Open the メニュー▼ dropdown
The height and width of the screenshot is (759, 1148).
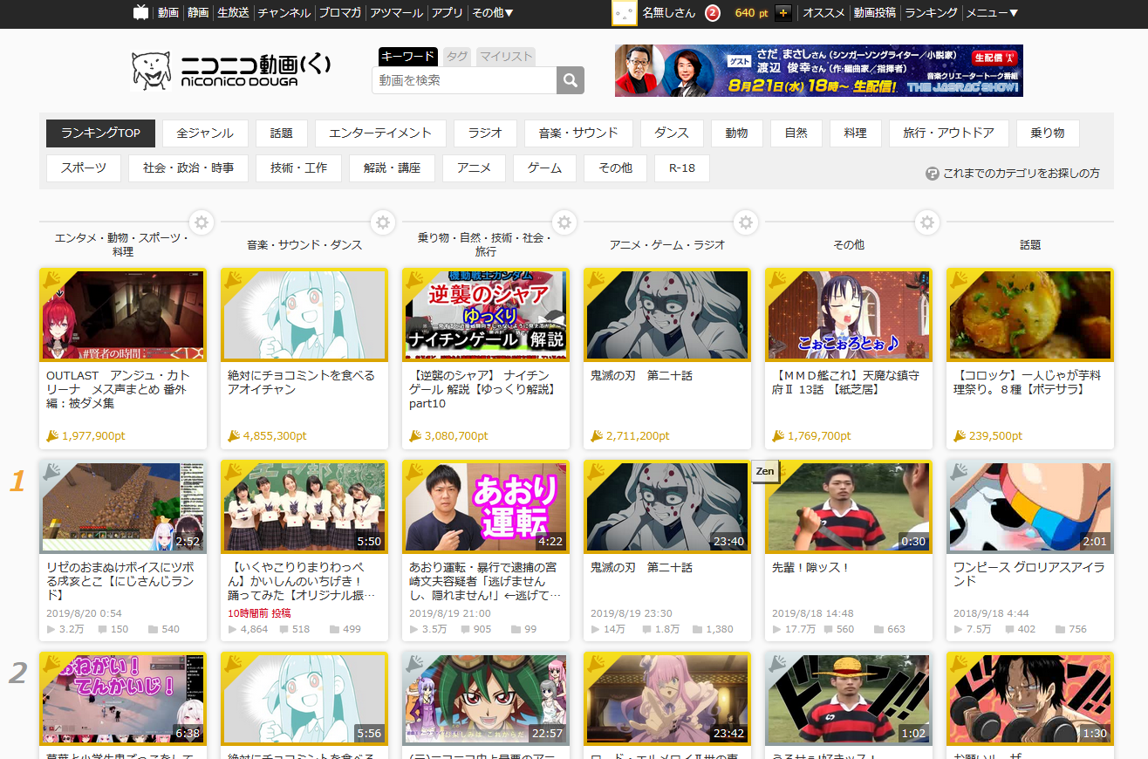pyautogui.click(x=992, y=13)
